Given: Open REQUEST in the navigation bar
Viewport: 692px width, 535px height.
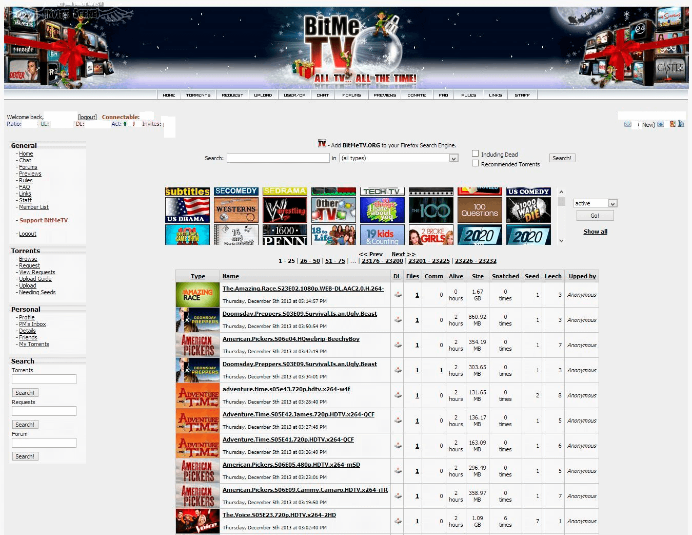Looking at the screenshot, I should 232,95.
